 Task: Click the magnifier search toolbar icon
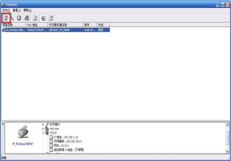click(43, 18)
